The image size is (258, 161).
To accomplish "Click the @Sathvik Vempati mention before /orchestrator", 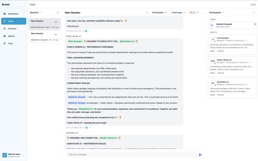I will pyautogui.click(x=77, y=103).
